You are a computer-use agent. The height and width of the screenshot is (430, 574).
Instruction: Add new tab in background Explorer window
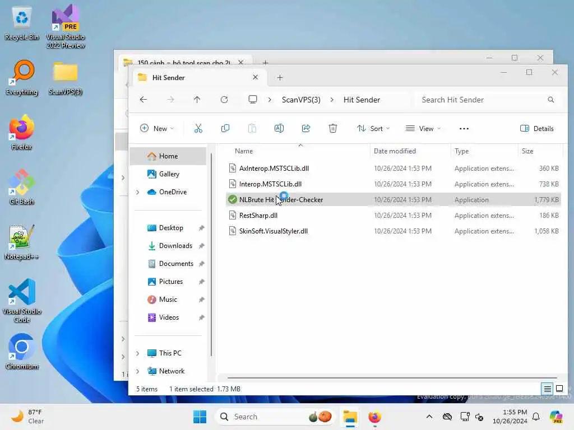click(265, 63)
